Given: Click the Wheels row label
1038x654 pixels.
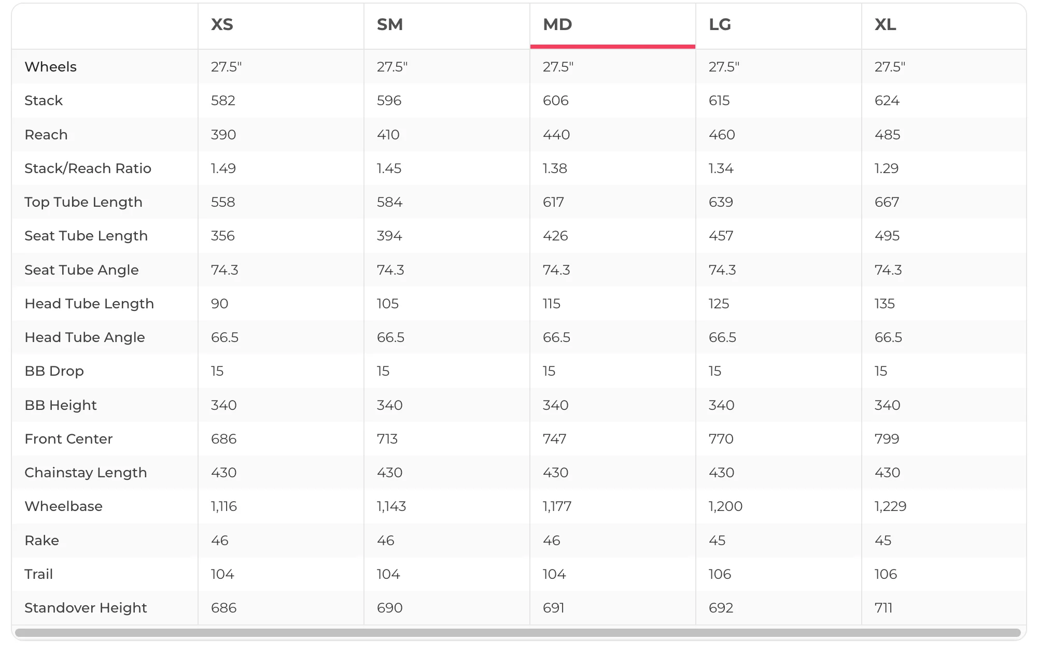Looking at the screenshot, I should (50, 67).
